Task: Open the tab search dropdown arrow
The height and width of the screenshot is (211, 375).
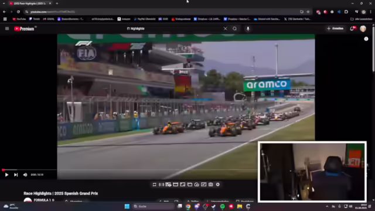Action: tap(4, 4)
